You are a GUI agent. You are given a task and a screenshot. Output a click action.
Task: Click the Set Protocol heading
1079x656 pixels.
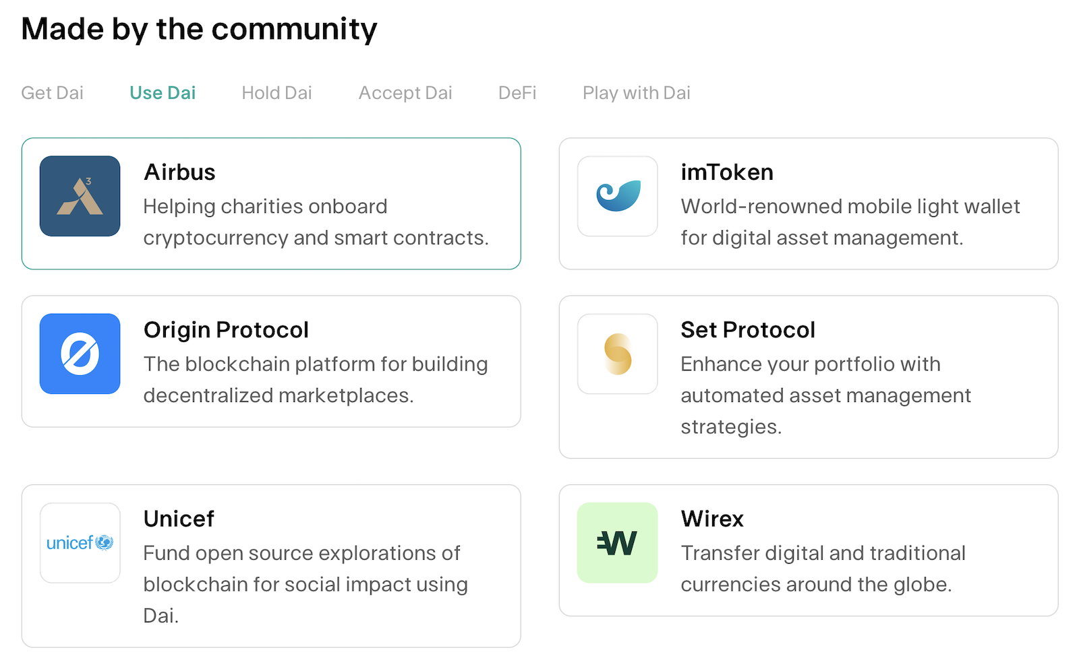pos(747,330)
